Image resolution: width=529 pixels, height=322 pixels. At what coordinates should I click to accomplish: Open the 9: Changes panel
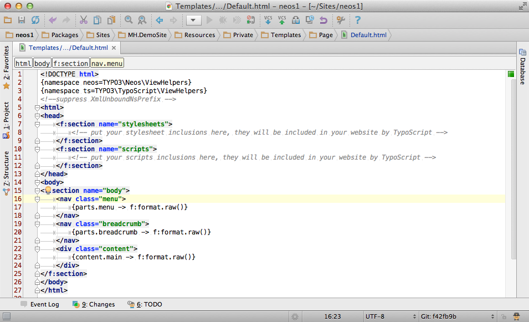(94, 304)
